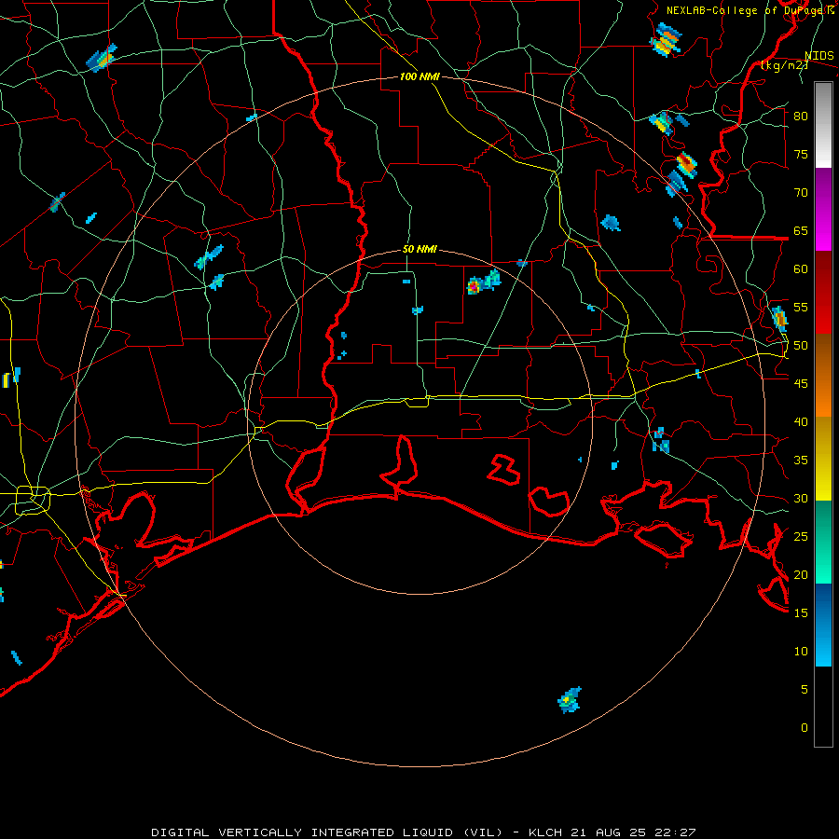Click the 80 value on the color scale

point(801,117)
